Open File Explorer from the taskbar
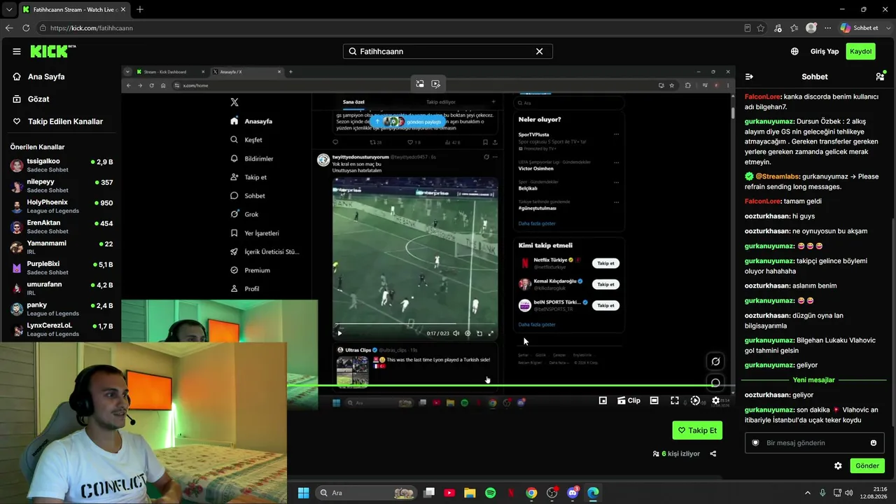 point(470,493)
